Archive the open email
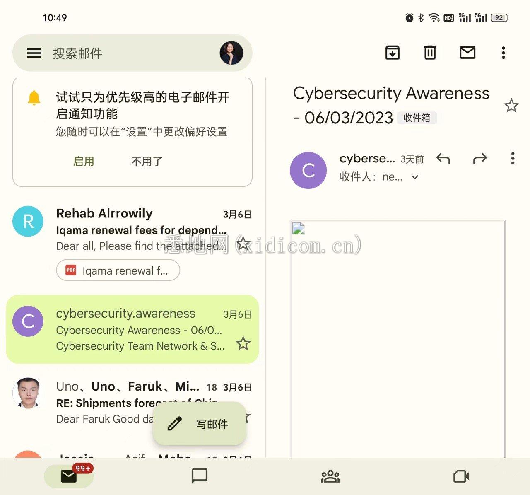The image size is (530, 495). 392,53
